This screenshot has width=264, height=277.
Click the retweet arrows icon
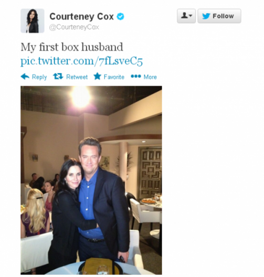pyautogui.click(x=58, y=77)
